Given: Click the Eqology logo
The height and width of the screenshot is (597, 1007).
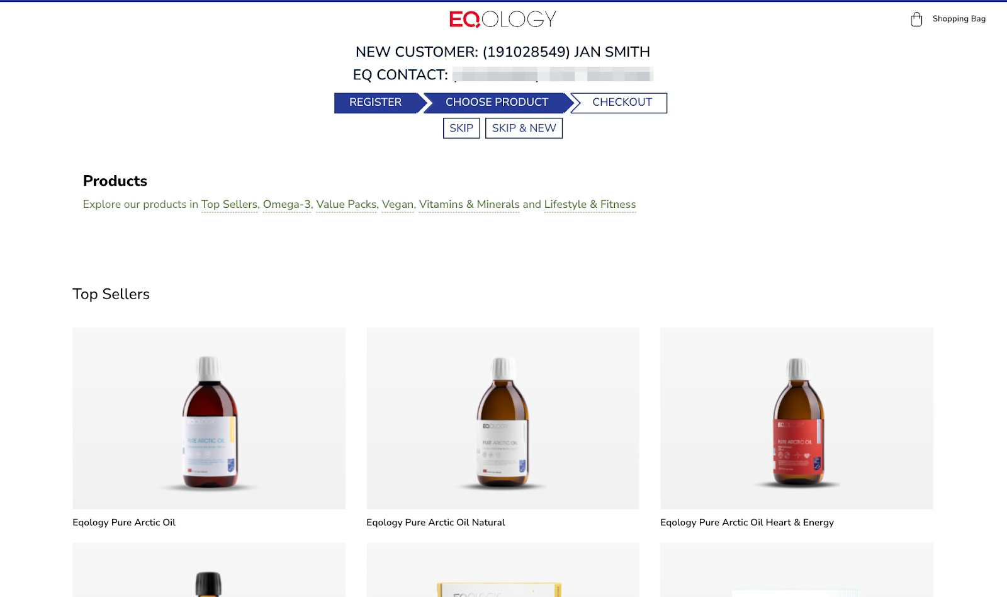Looking at the screenshot, I should point(503,19).
